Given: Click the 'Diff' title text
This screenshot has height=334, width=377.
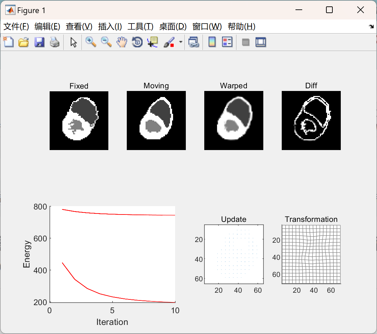Looking at the screenshot, I should [311, 86].
